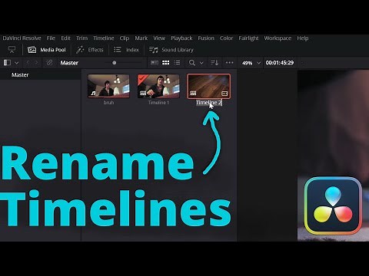The height and width of the screenshot is (276, 369).
Task: Toggle the Effects panel
Action: pos(89,50)
